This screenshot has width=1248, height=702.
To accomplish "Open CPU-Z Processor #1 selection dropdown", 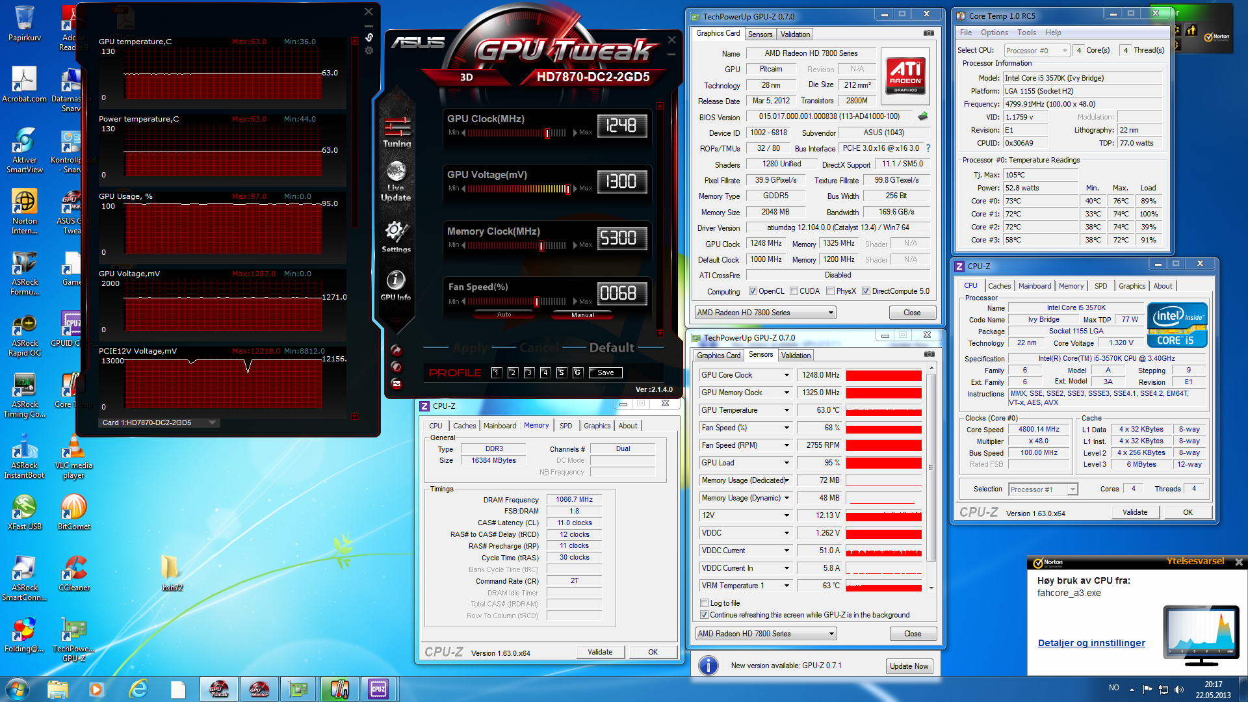I will tap(1043, 489).
